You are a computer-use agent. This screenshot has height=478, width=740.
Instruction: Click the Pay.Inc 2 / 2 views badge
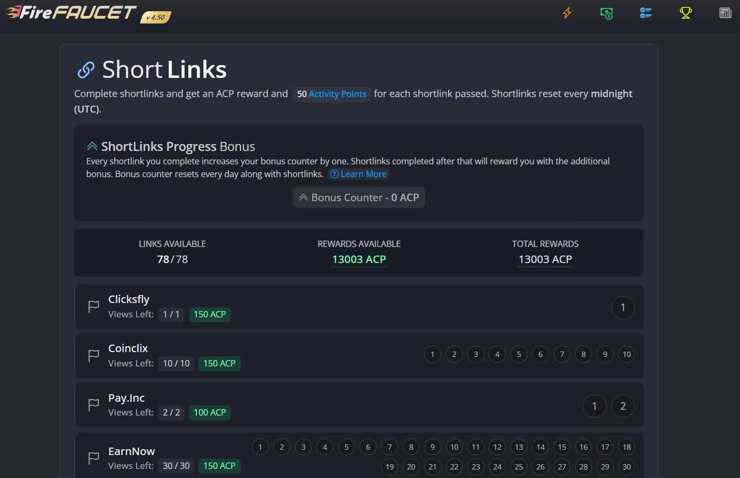click(171, 412)
